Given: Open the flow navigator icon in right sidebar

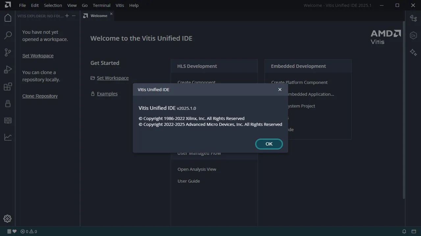Looking at the screenshot, I should click(413, 18).
